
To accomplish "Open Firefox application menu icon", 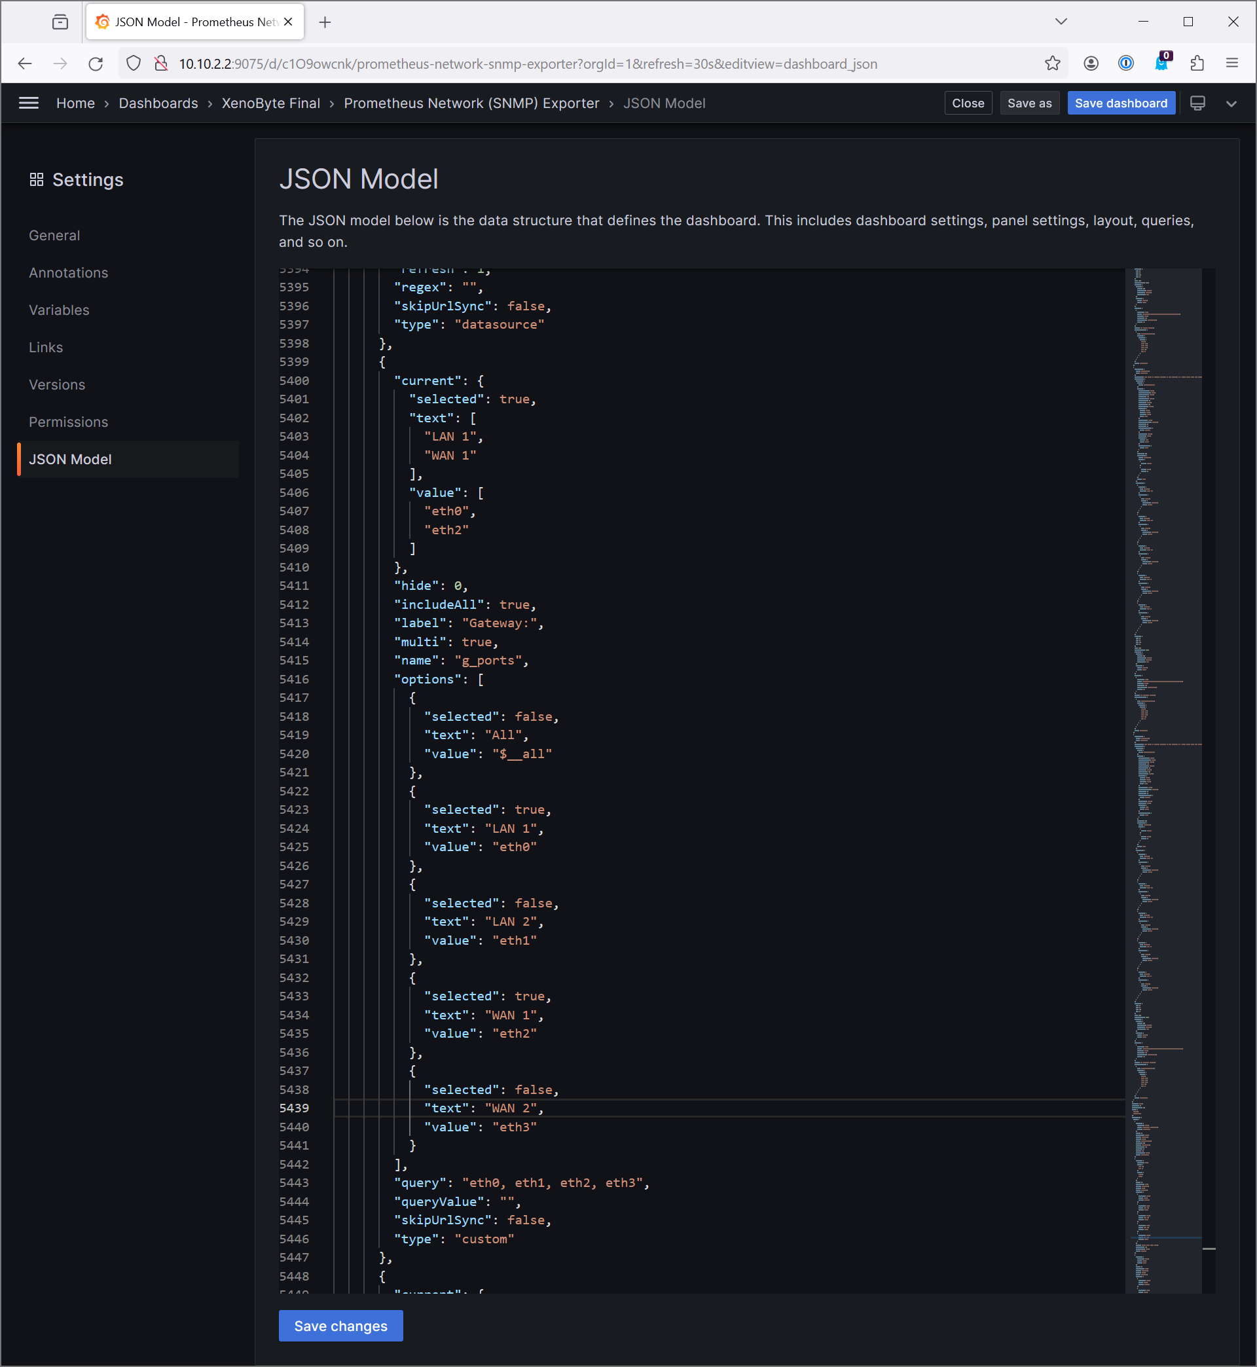I will pyautogui.click(x=1232, y=64).
